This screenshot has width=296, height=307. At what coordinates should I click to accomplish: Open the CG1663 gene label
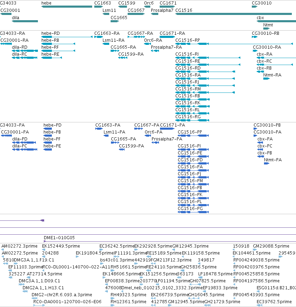coord(103,3)
